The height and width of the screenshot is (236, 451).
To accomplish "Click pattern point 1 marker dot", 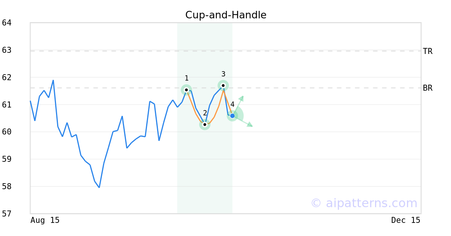I will coord(186,90).
